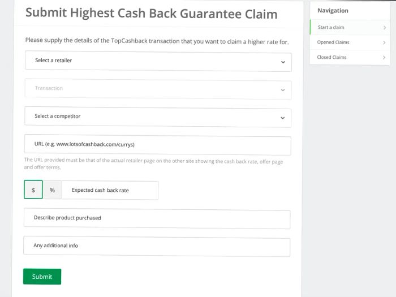Click the competitor dropdown chevron arrow

pos(283,118)
